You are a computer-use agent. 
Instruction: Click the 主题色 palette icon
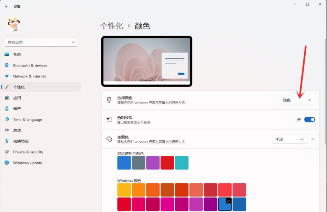coord(109,139)
